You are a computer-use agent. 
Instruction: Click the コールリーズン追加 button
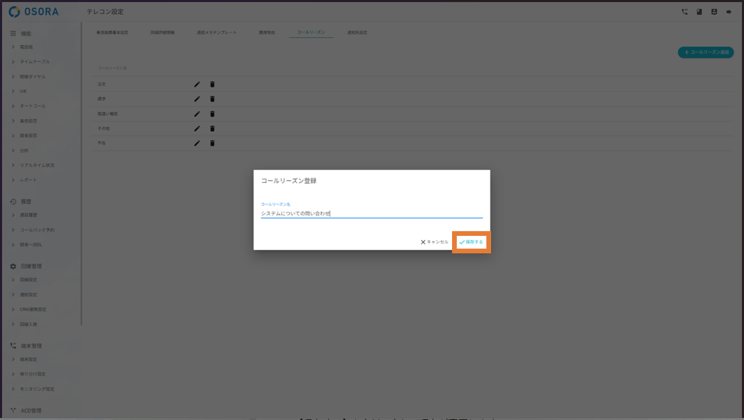tap(706, 52)
